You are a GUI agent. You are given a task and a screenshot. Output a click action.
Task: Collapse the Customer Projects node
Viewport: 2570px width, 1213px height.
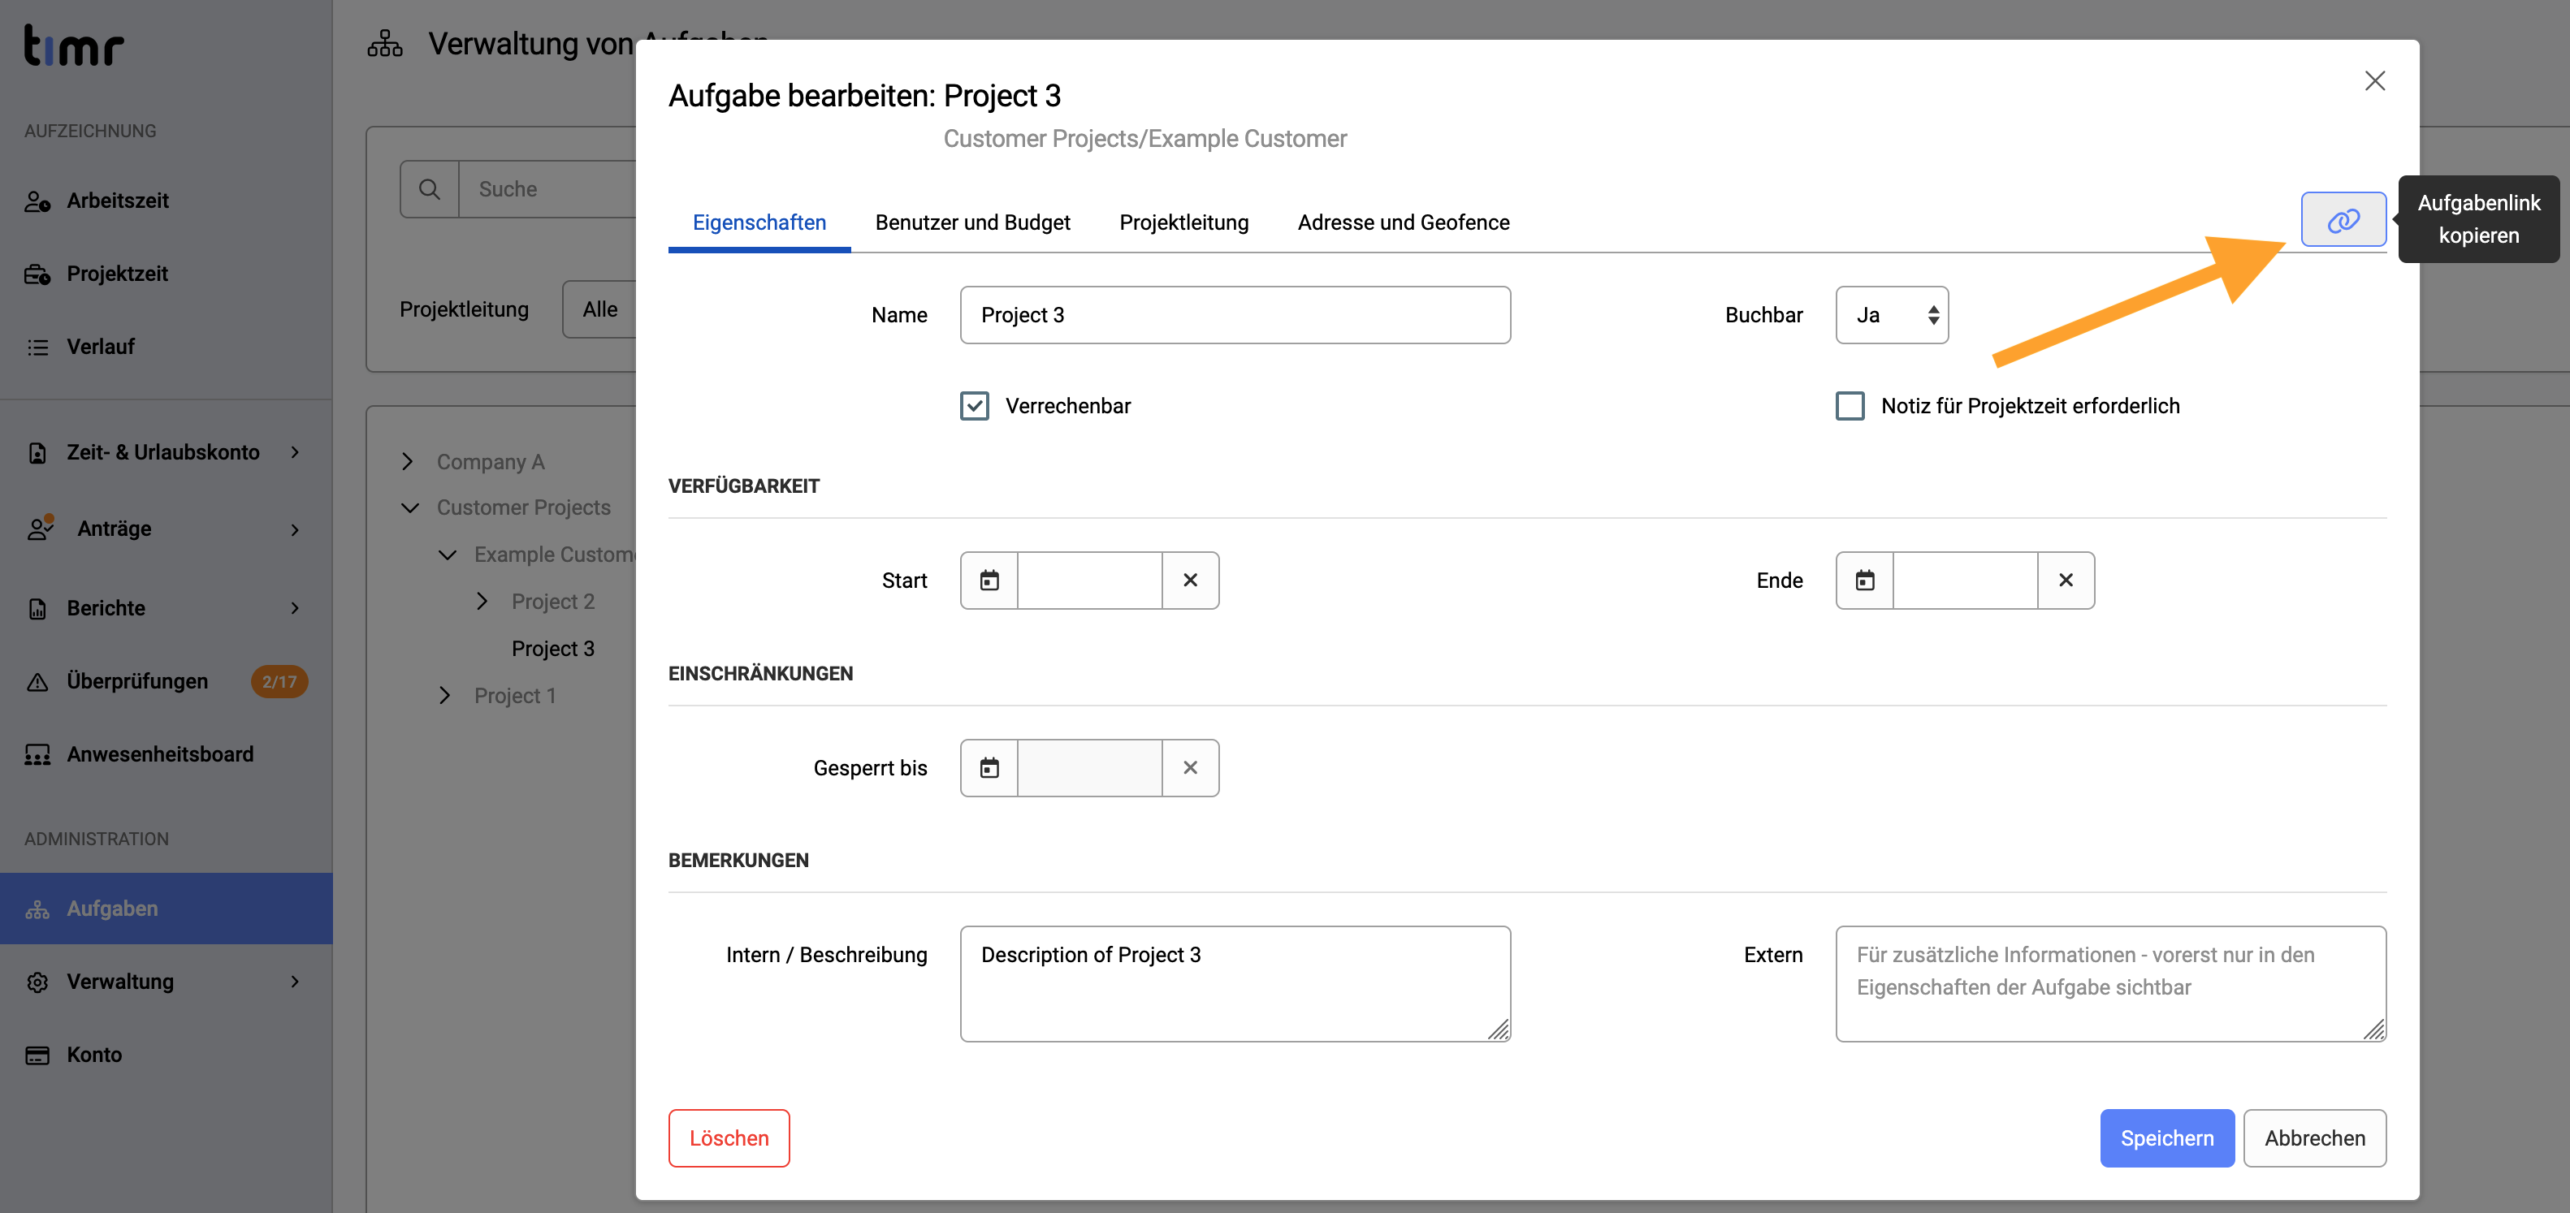409,507
